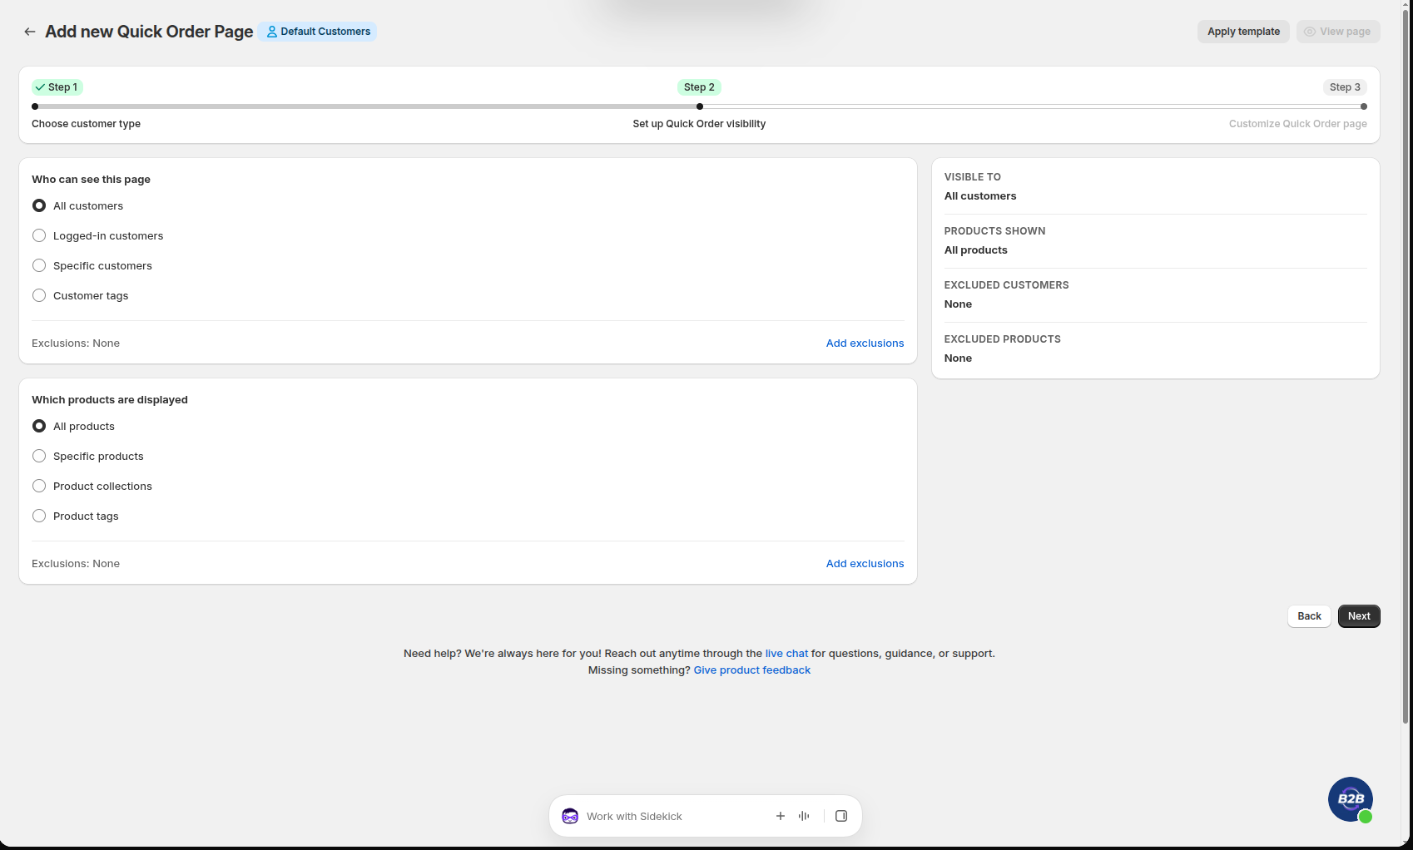Image resolution: width=1413 pixels, height=850 pixels.
Task: Click the back arrow beside page title
Action: (x=30, y=32)
